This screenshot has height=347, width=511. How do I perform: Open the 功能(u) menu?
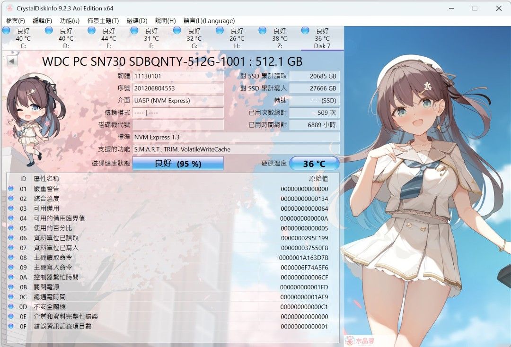pos(70,21)
